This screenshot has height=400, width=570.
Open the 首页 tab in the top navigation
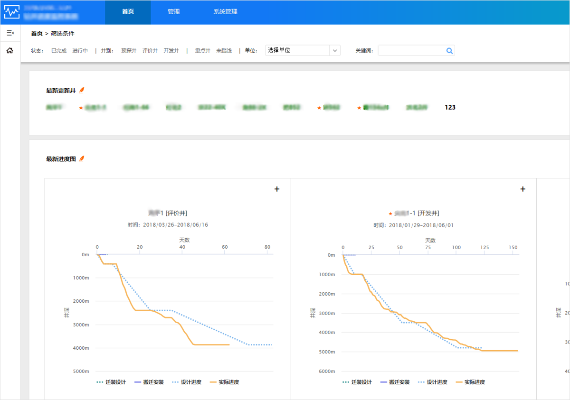coord(128,12)
